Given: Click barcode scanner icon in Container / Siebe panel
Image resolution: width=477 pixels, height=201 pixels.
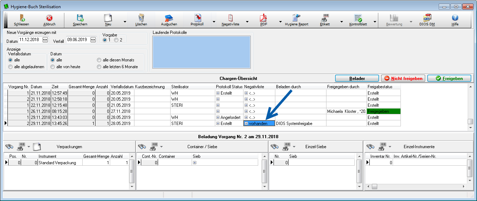Looking at the screenshot, I should [154, 146].
